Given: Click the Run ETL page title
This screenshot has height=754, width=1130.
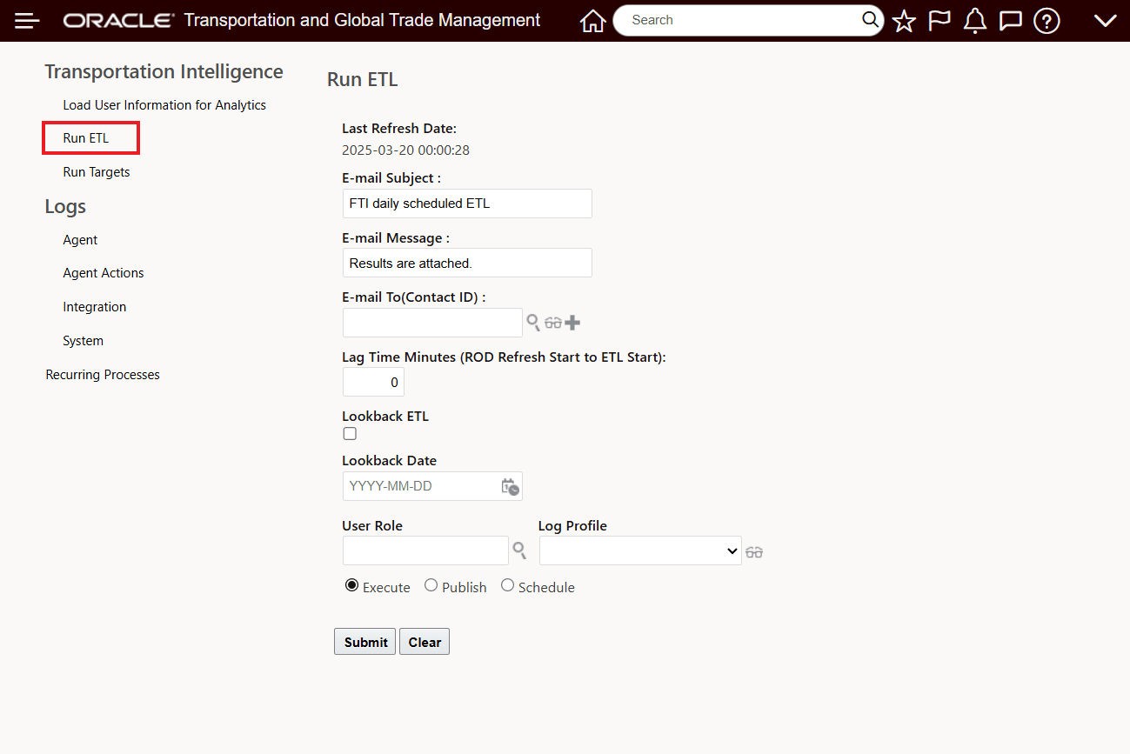Looking at the screenshot, I should (x=363, y=79).
